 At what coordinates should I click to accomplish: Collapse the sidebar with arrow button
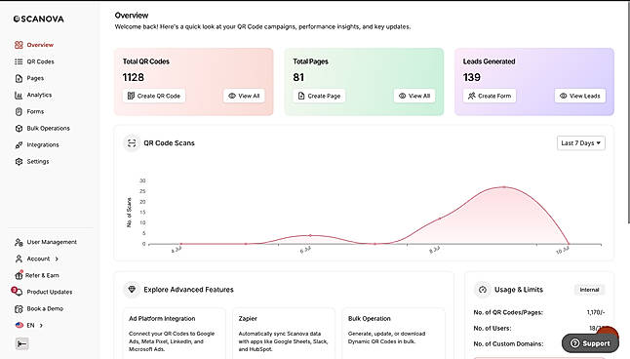pyautogui.click(x=21, y=343)
